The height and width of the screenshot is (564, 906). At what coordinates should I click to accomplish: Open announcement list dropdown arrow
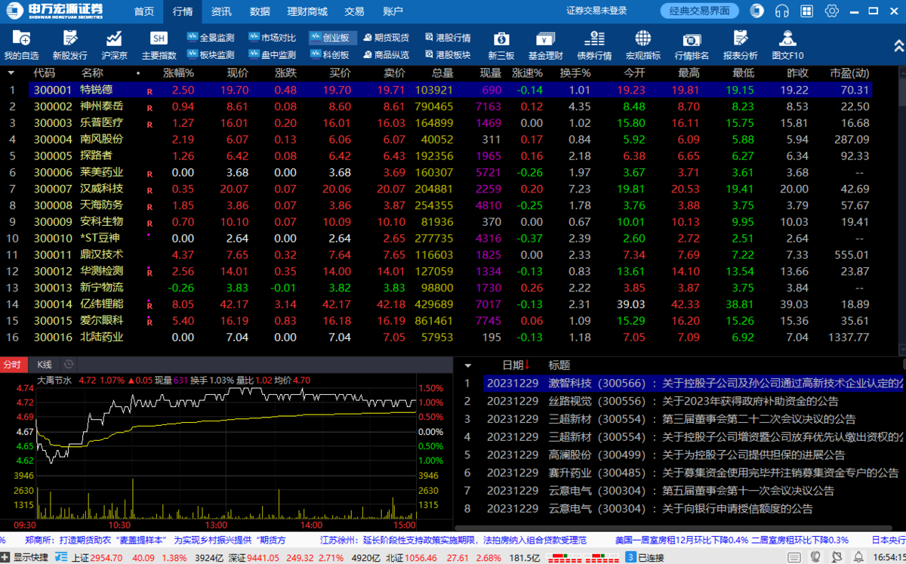tap(468, 365)
